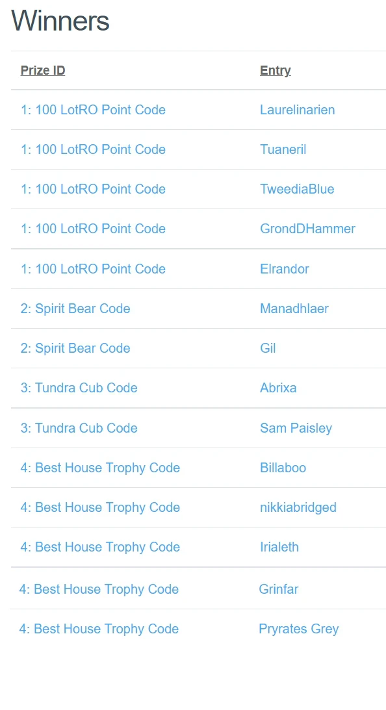Open Tuaneril entry link

[283, 149]
